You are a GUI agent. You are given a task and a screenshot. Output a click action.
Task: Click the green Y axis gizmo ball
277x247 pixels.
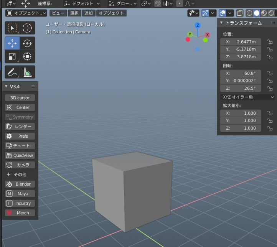[x=190, y=34]
